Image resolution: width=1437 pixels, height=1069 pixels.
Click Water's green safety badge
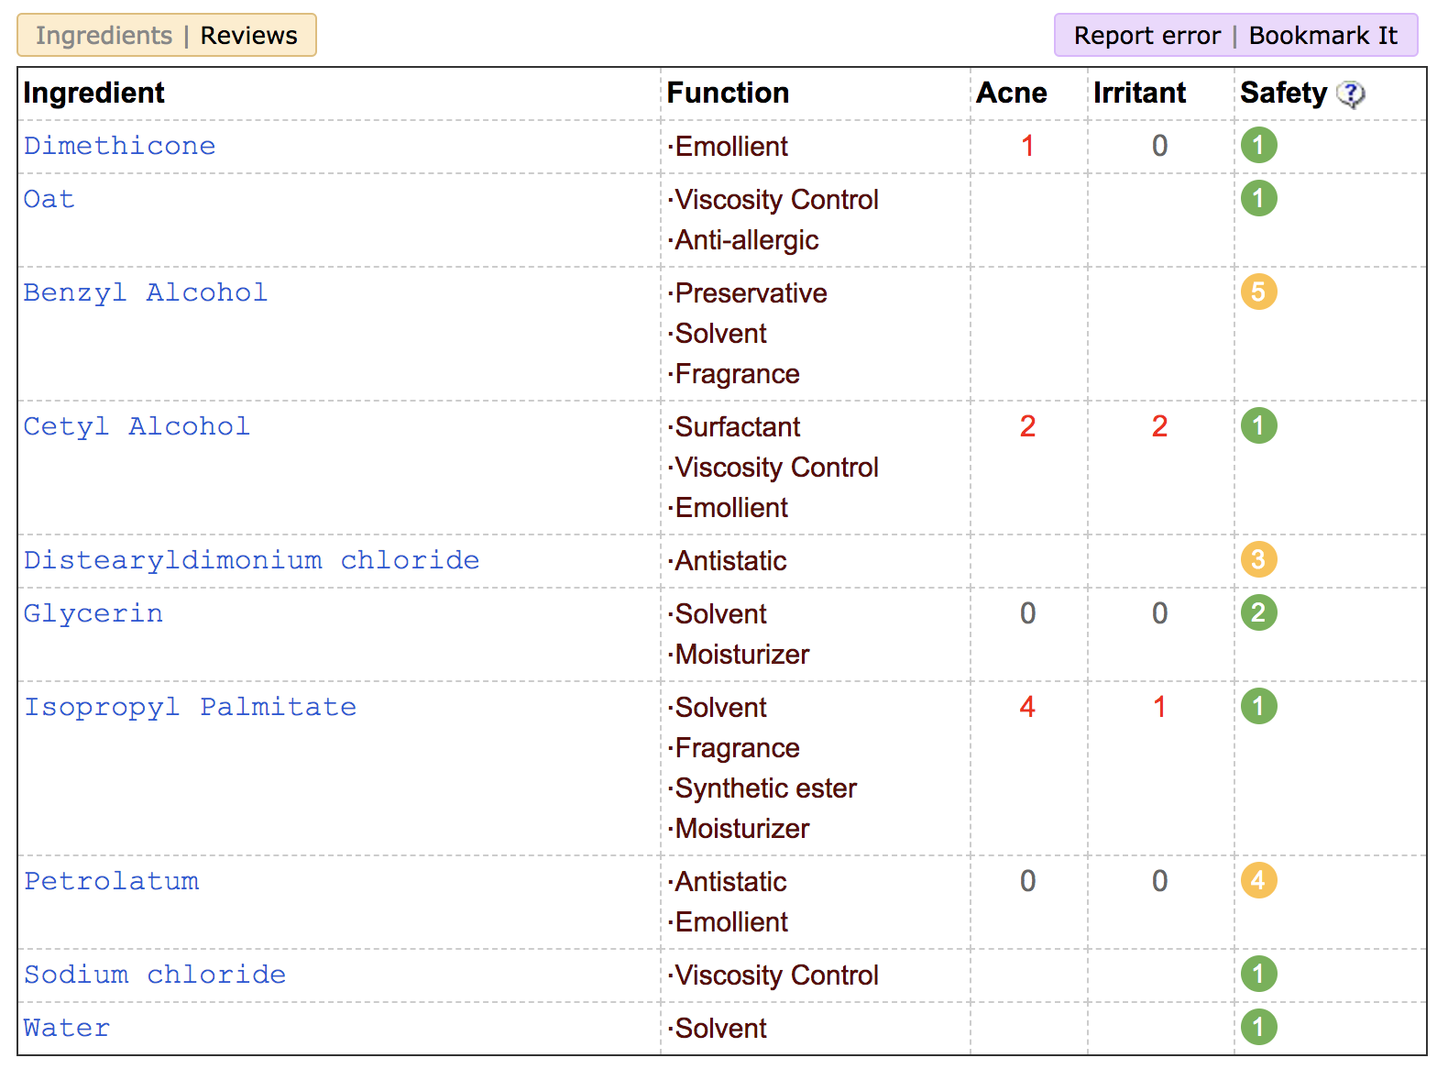click(1259, 1027)
